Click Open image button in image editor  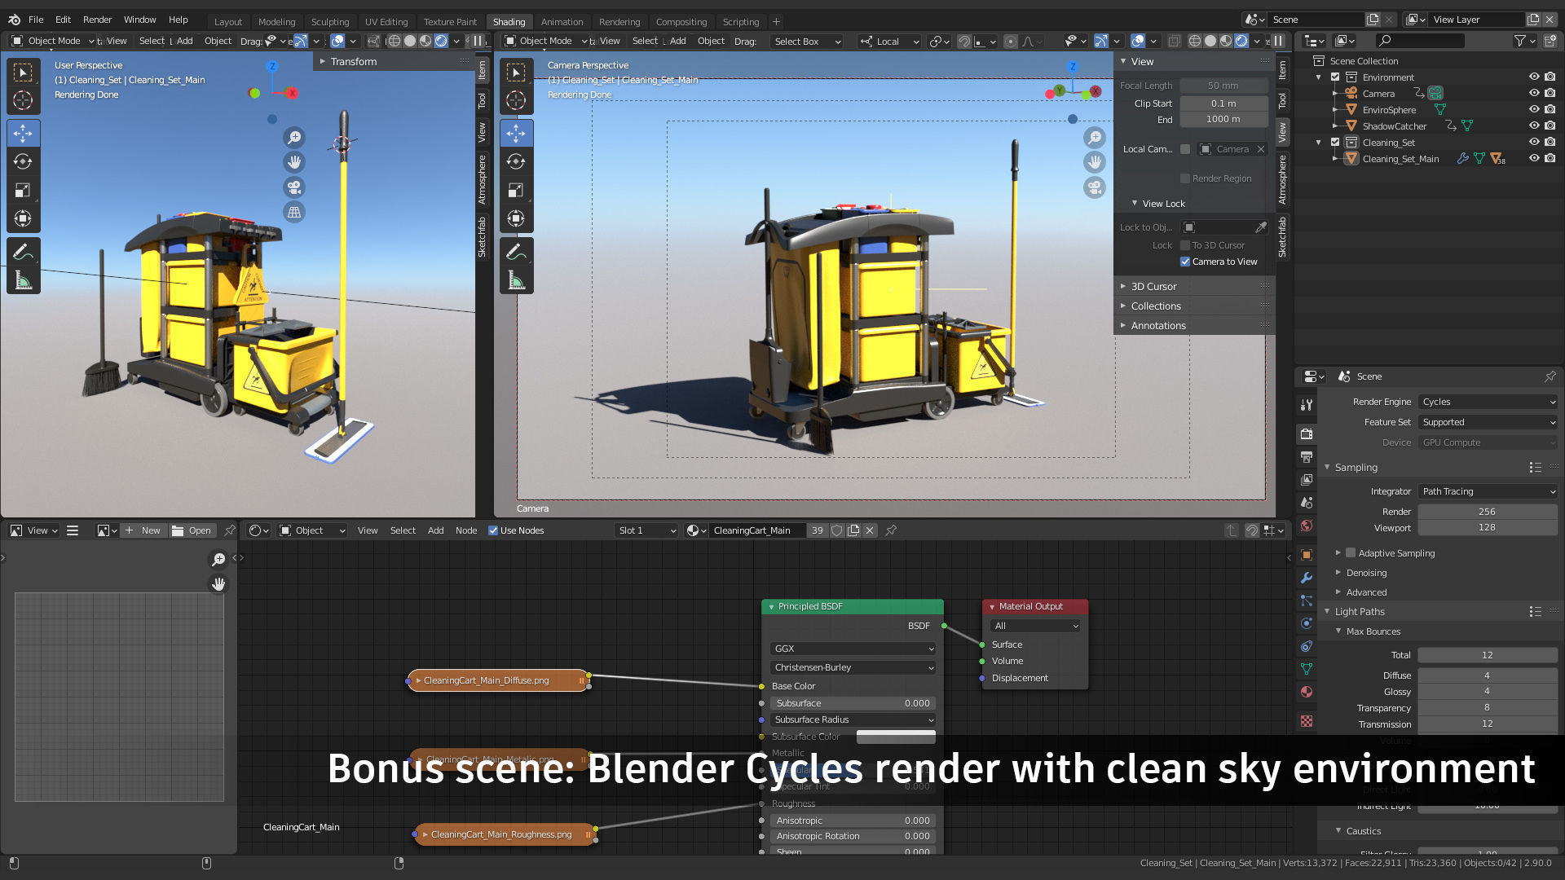pos(192,530)
